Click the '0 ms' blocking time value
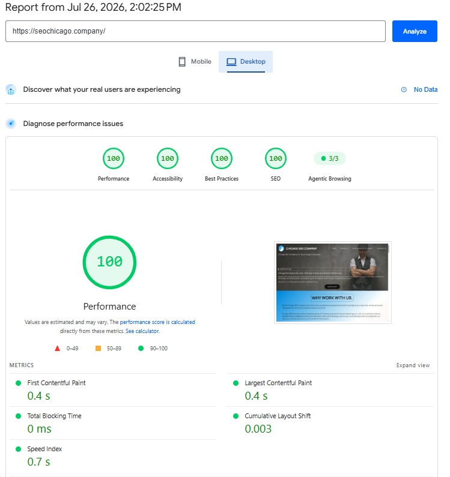Image resolution: width=450 pixels, height=477 pixels. coord(39,429)
